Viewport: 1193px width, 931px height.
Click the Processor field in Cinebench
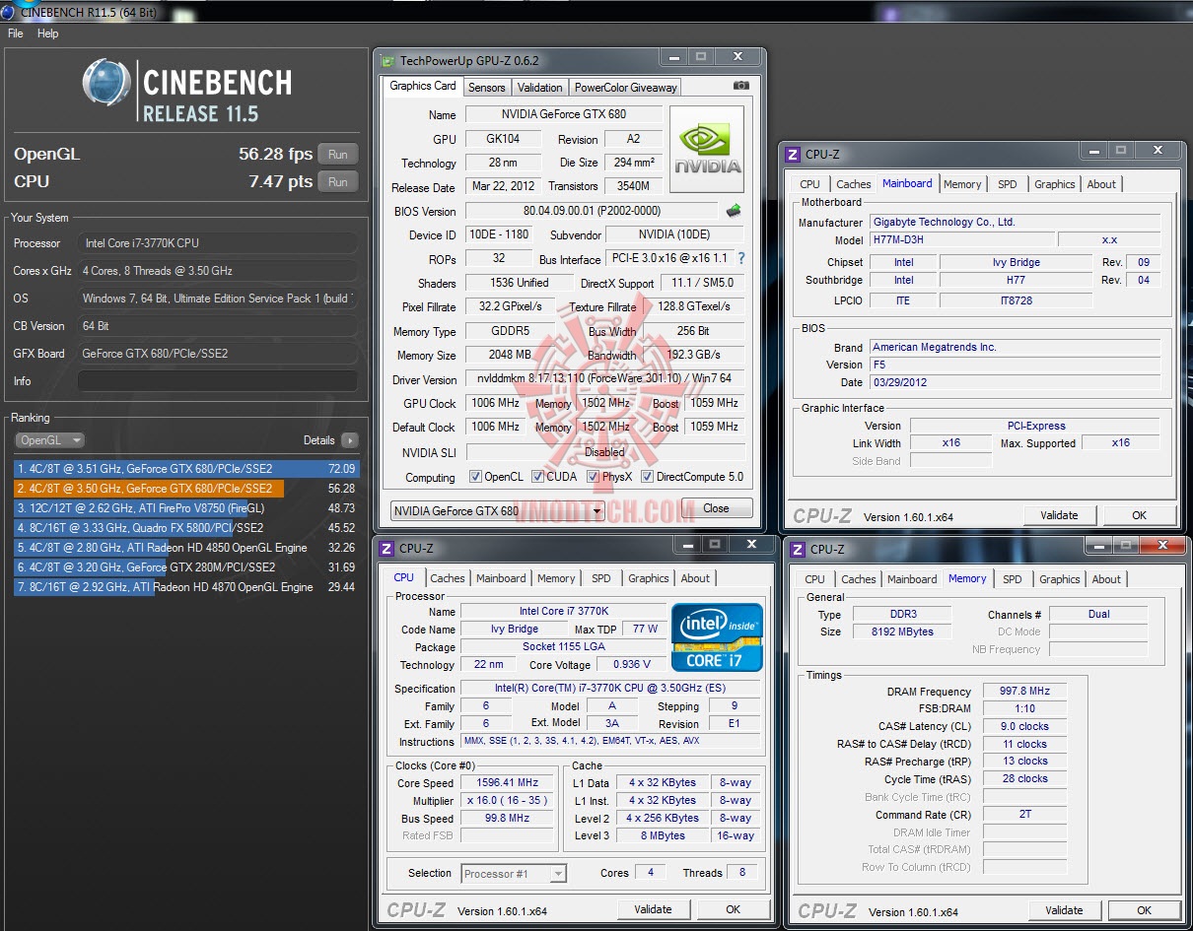tap(217, 243)
